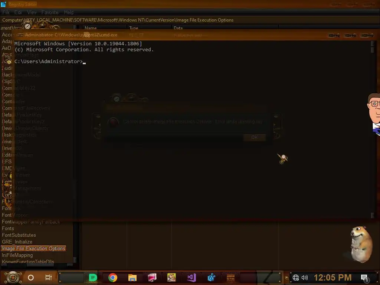
Task: Open the View menu in Registry Editor
Action: [32, 12]
